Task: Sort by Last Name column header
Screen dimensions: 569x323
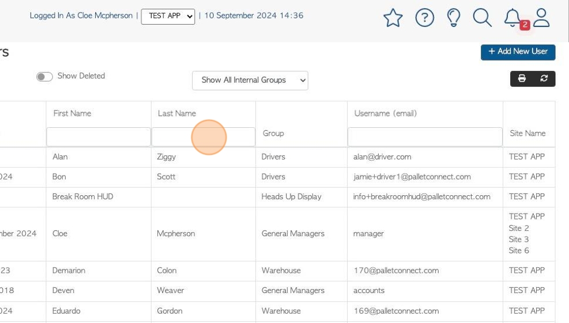Action: [177, 113]
